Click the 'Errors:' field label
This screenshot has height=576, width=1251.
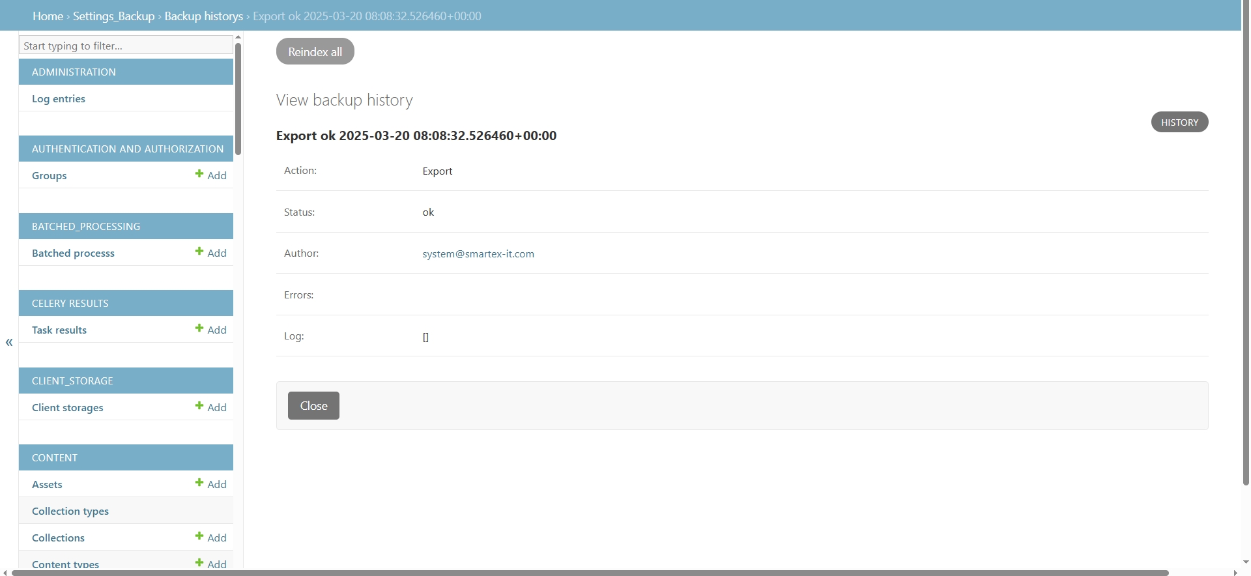pyautogui.click(x=298, y=295)
